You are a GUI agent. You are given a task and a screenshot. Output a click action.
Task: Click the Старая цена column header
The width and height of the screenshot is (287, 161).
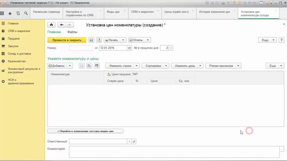pyautogui.click(x=117, y=81)
